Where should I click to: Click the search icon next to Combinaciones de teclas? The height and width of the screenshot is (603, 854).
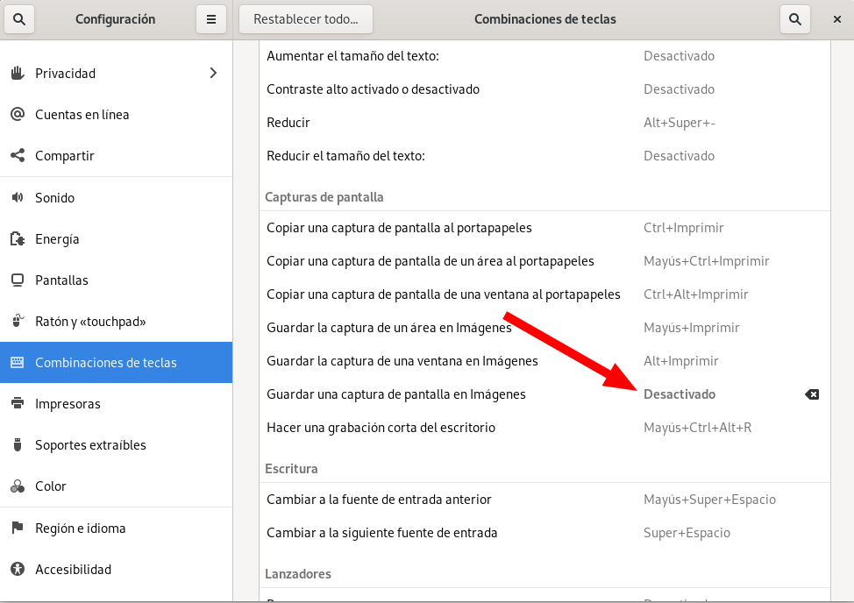(794, 19)
